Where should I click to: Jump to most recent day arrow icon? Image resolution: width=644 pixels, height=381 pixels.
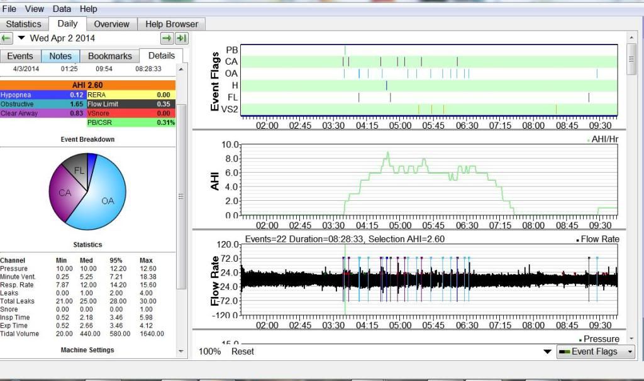(x=182, y=38)
